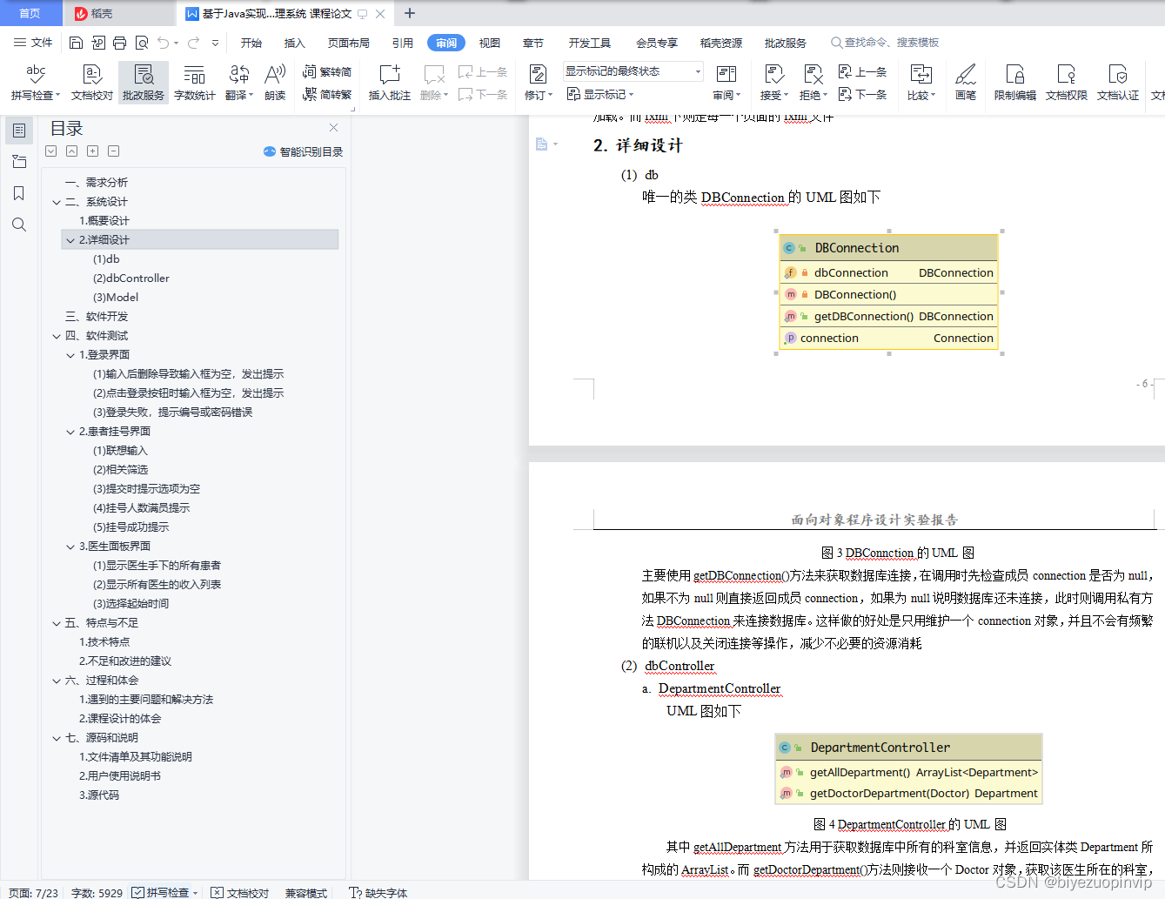This screenshot has width=1165, height=899.
Task: Switch to the 开始 ribbon tab
Action: click(x=251, y=43)
